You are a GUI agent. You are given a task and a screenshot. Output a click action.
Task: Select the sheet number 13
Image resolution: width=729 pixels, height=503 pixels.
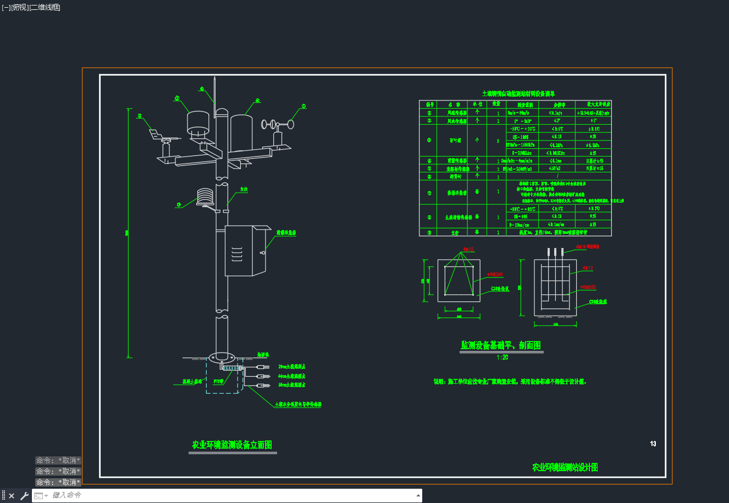(653, 444)
